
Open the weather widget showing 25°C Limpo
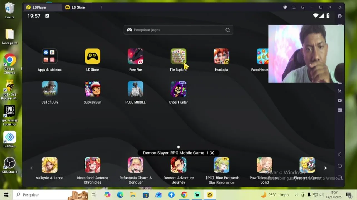coord(275,195)
